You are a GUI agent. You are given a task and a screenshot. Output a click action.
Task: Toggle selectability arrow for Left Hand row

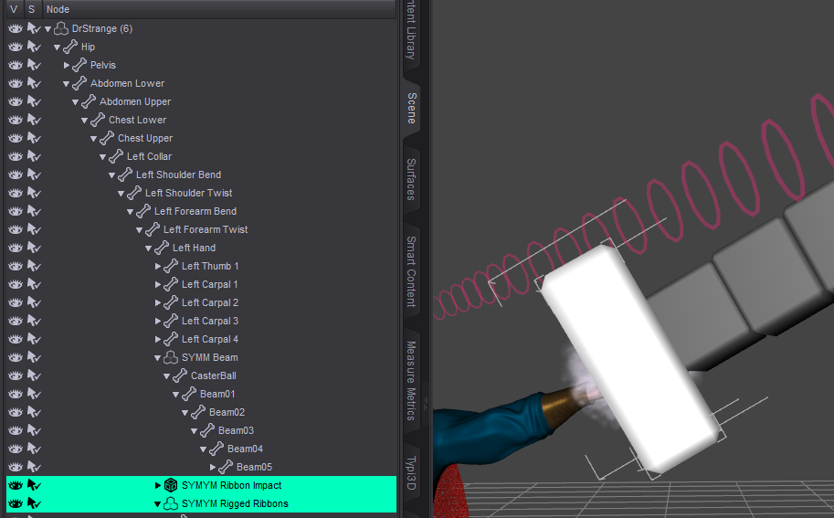tap(34, 248)
